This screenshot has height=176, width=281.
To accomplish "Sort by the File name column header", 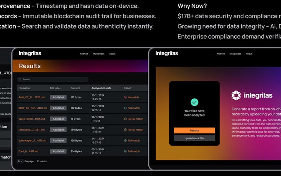I will click(x=24, y=88).
